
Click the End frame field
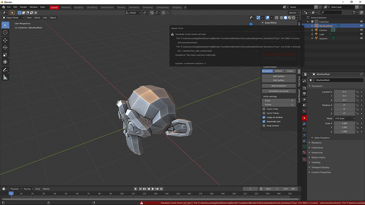[x=289, y=189]
